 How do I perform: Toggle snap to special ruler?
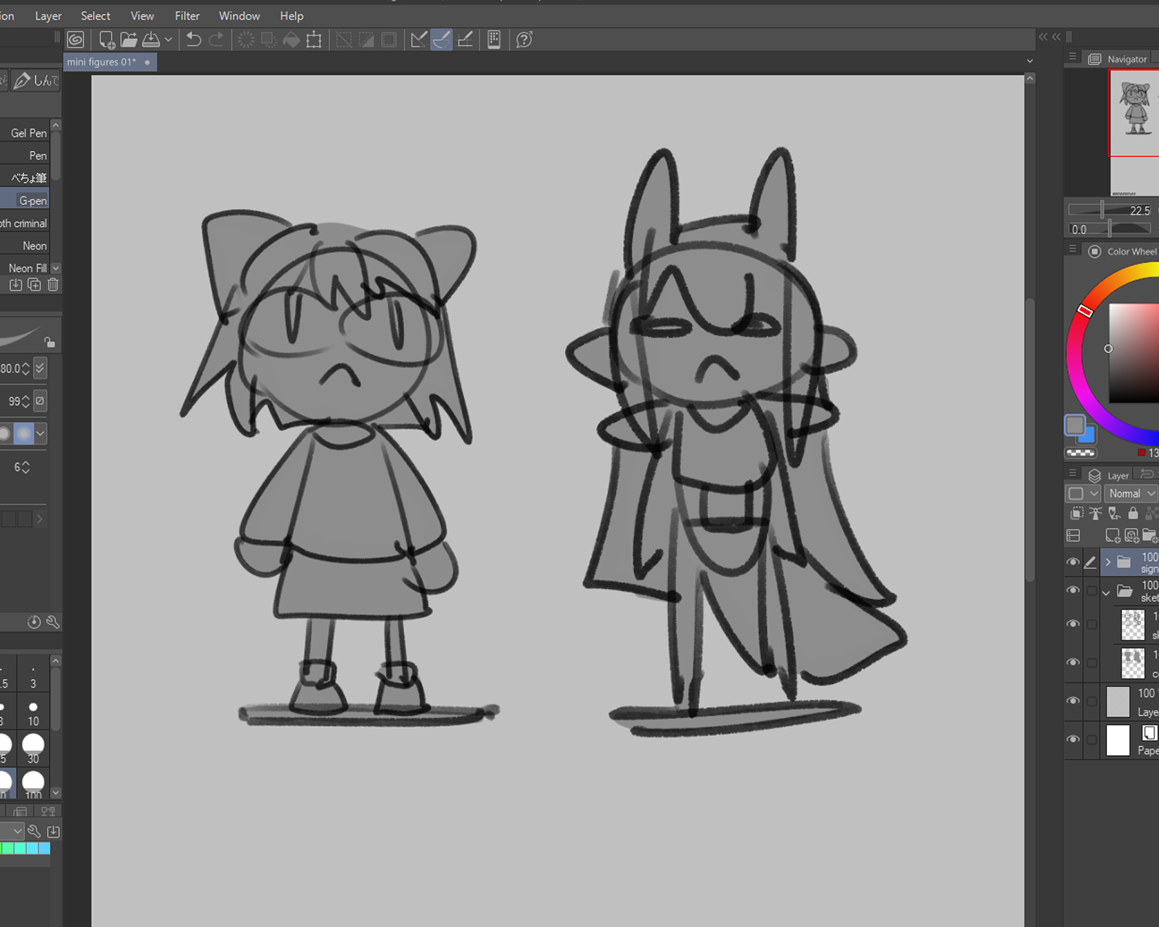pyautogui.click(x=441, y=40)
